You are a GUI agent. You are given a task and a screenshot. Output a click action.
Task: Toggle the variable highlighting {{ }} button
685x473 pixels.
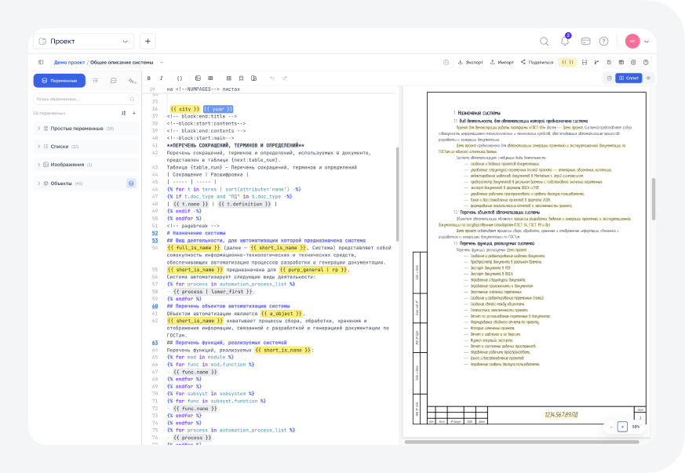click(567, 63)
